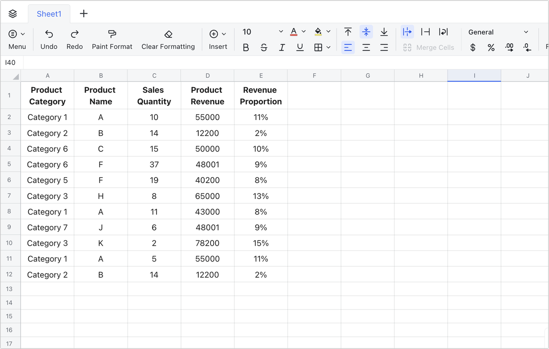Click the fill color paint bucket
549x349 pixels.
click(318, 32)
